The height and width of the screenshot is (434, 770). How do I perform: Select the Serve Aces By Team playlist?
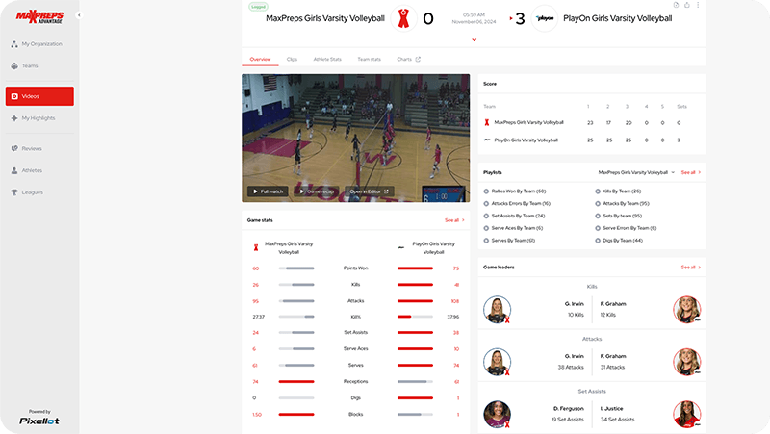coord(513,228)
